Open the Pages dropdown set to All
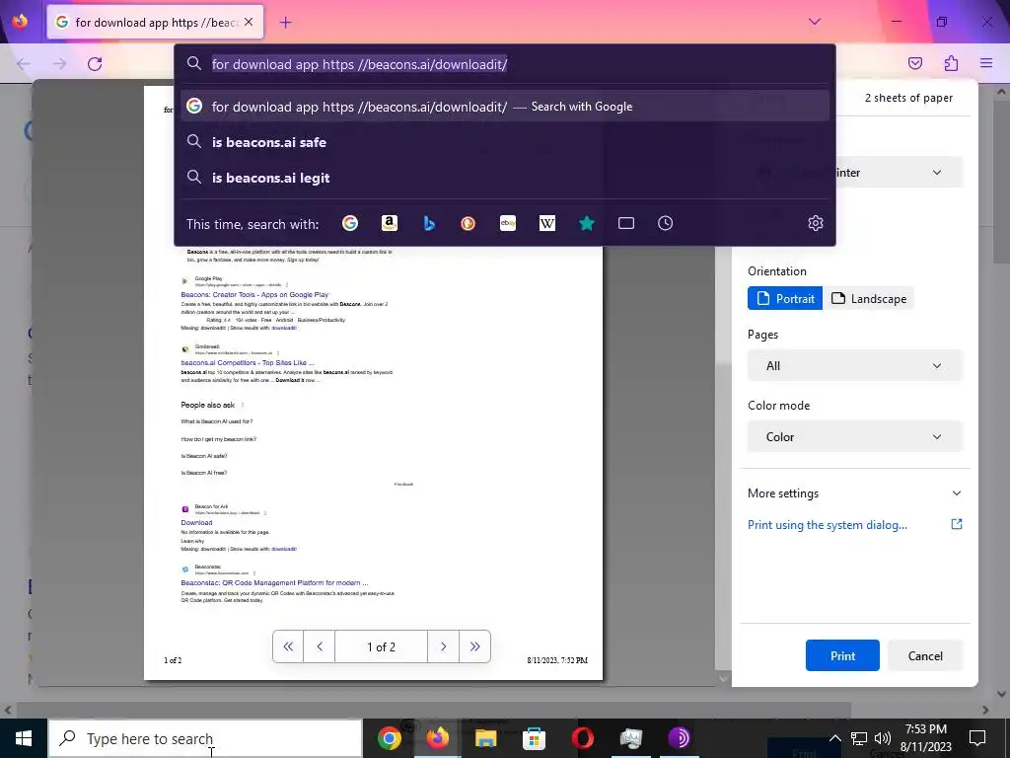Image resolution: width=1010 pixels, height=758 pixels. tap(855, 366)
